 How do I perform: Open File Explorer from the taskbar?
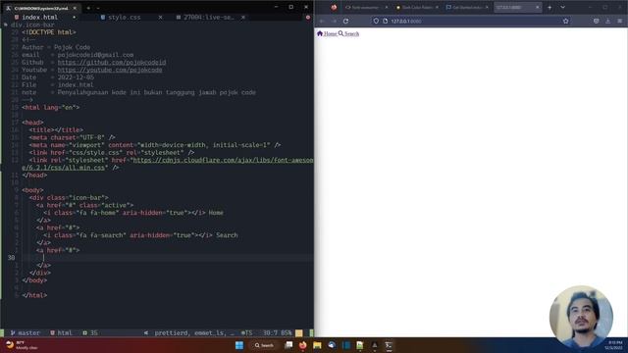(317, 345)
